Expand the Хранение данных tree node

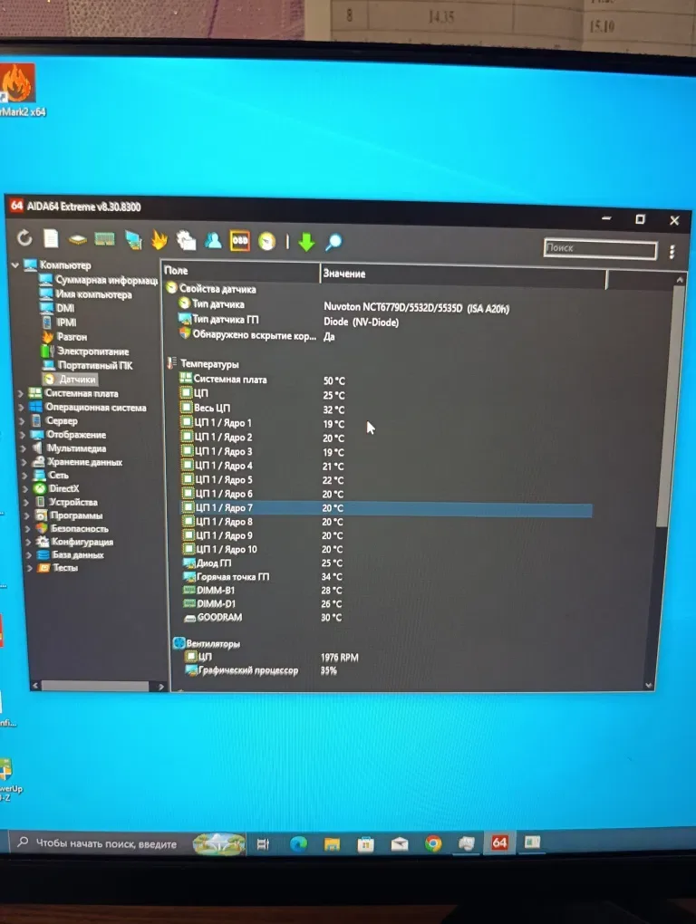[x=24, y=462]
